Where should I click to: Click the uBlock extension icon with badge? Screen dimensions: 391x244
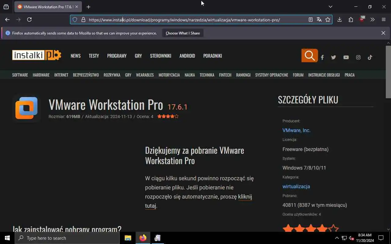(362, 19)
